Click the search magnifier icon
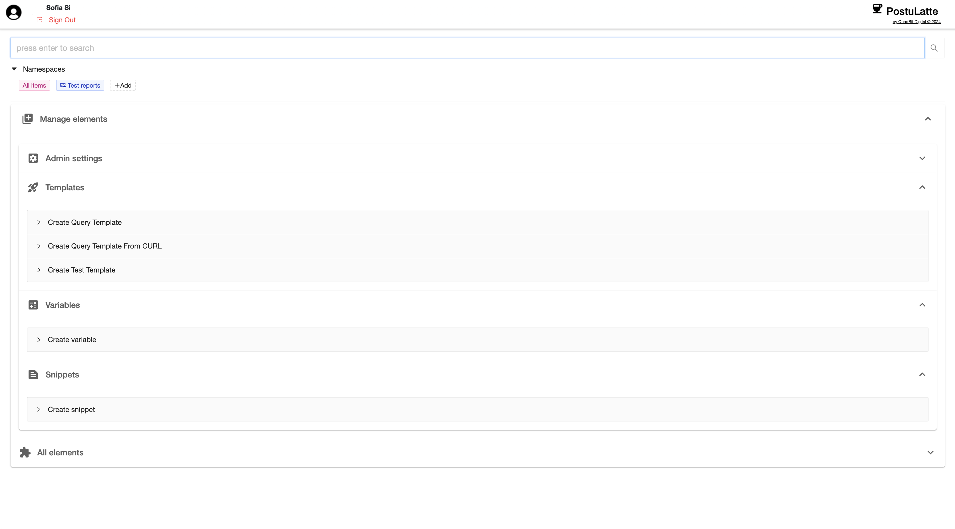Screen dimensions: 955x529 point(934,47)
